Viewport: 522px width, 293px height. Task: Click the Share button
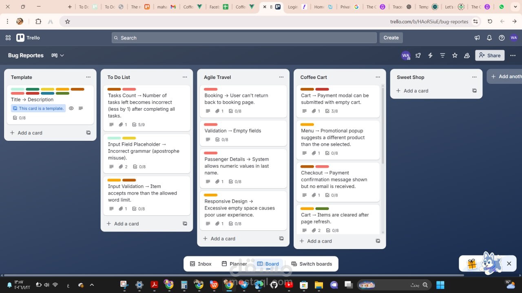[x=490, y=55]
